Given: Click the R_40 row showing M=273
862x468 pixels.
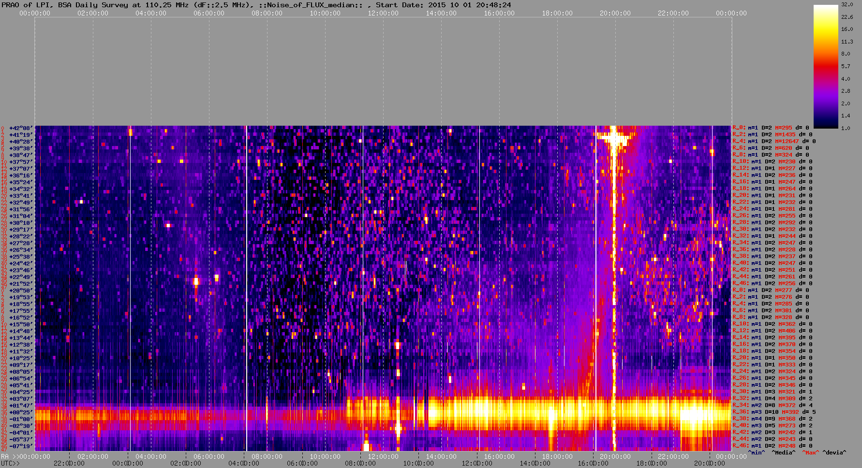Looking at the screenshot, I should (x=773, y=426).
